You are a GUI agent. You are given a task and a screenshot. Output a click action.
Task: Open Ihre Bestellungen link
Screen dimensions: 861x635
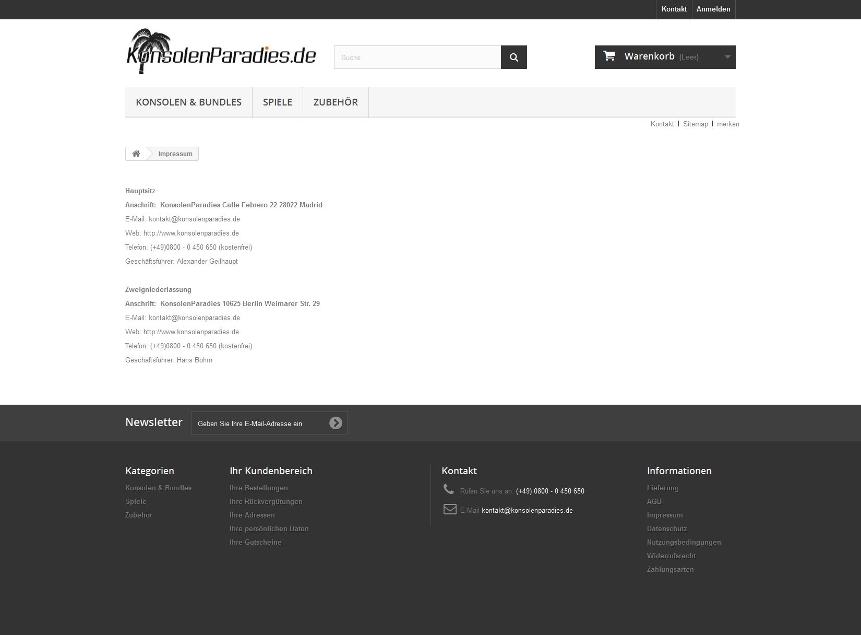pos(259,488)
